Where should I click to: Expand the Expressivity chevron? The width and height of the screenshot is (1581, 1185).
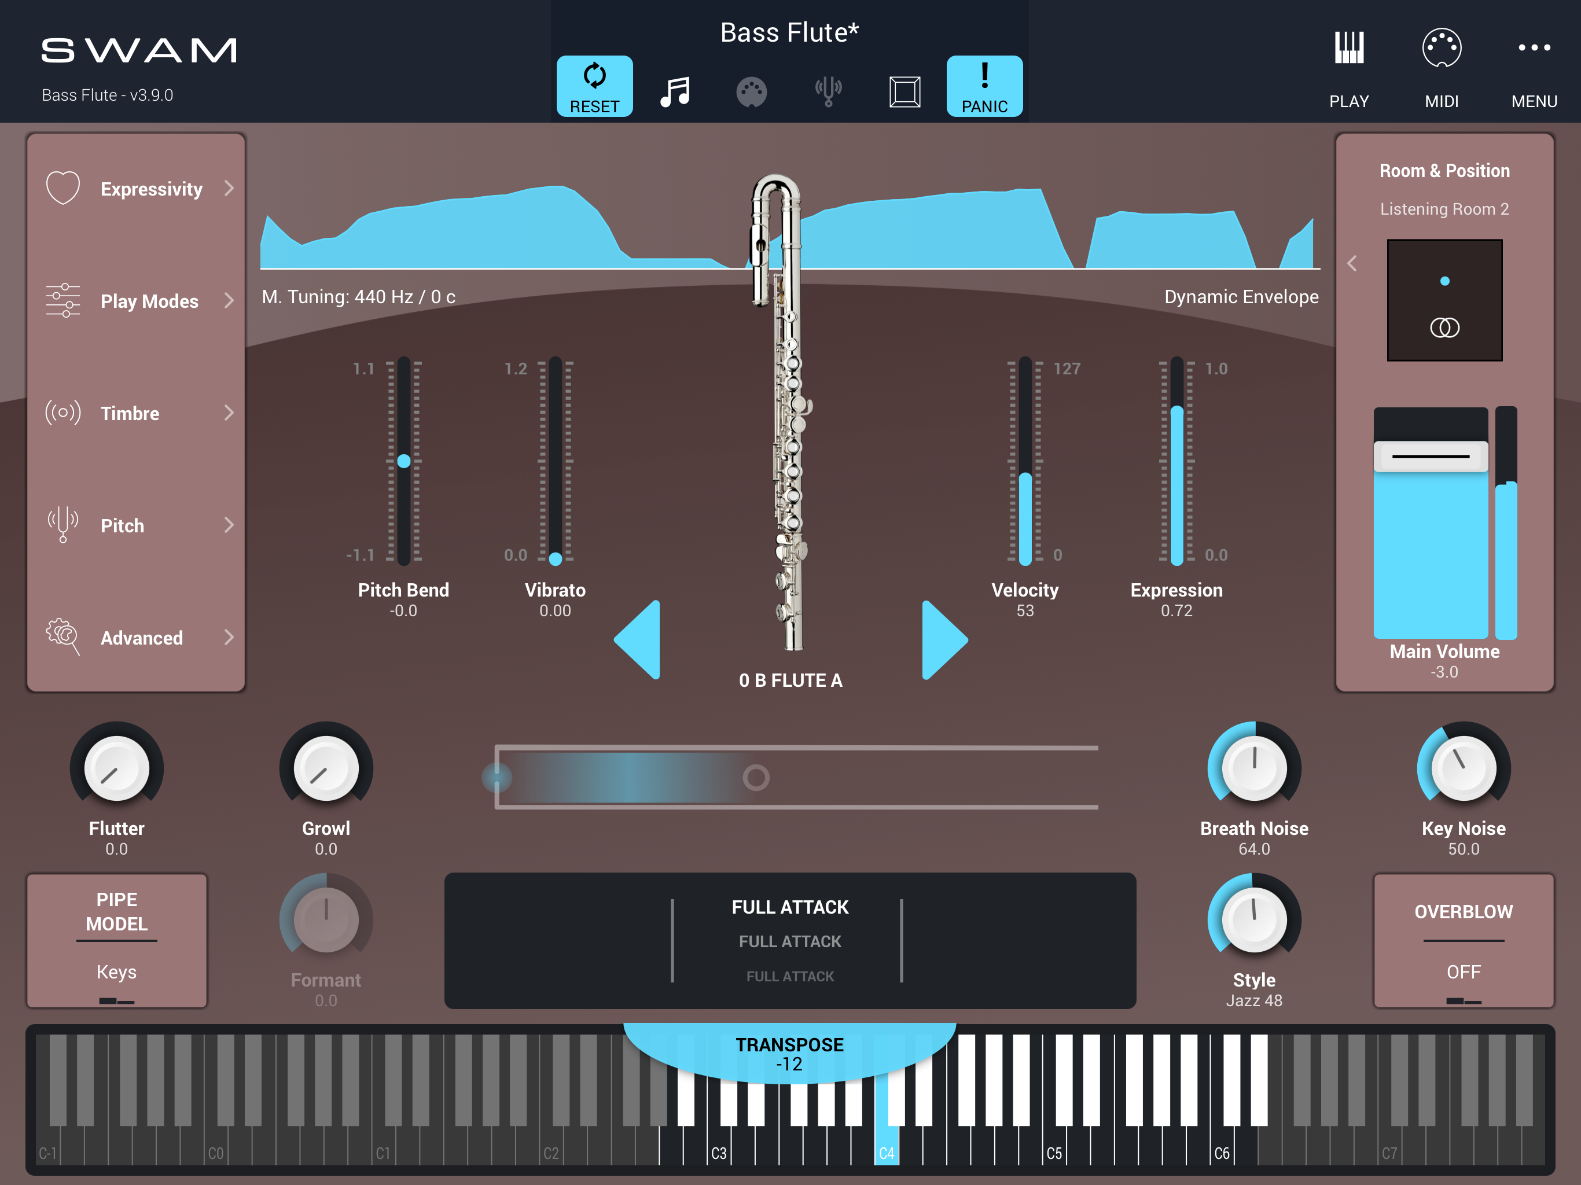(229, 188)
